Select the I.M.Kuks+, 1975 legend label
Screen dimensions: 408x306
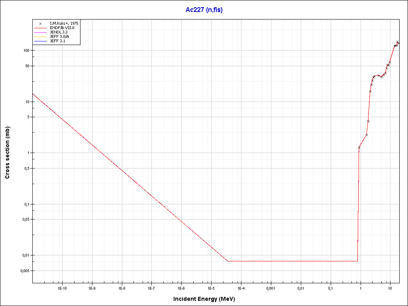(x=64, y=24)
